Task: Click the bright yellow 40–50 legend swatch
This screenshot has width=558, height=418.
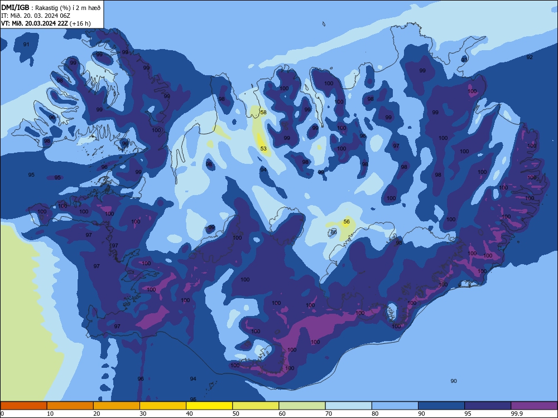Action: tap(209, 406)
